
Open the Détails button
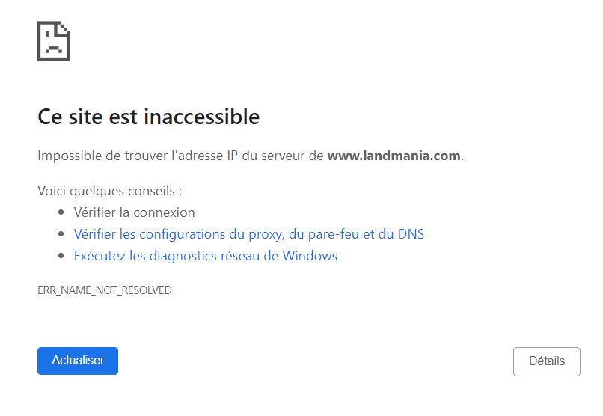click(546, 361)
